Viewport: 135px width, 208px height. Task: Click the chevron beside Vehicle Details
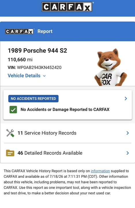click(44, 76)
